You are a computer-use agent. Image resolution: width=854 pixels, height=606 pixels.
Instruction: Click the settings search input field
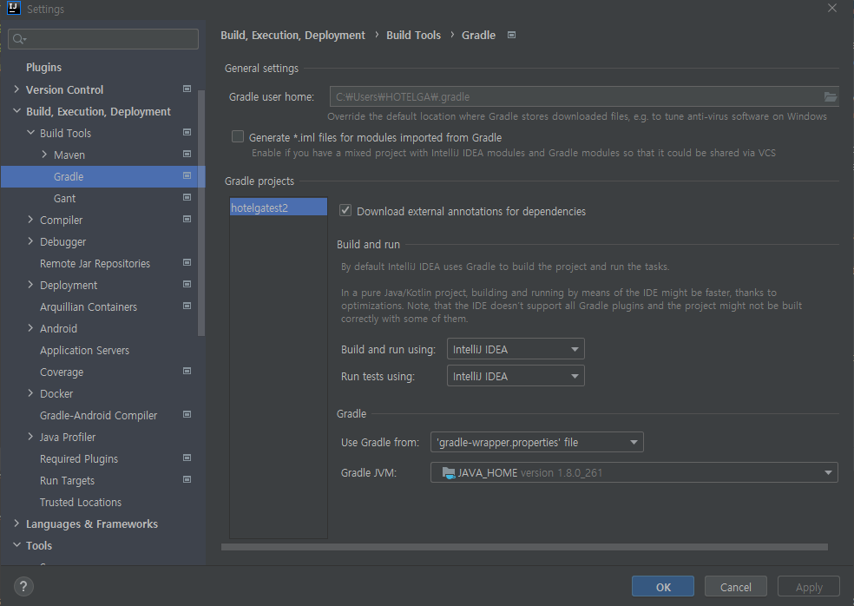[x=103, y=39]
